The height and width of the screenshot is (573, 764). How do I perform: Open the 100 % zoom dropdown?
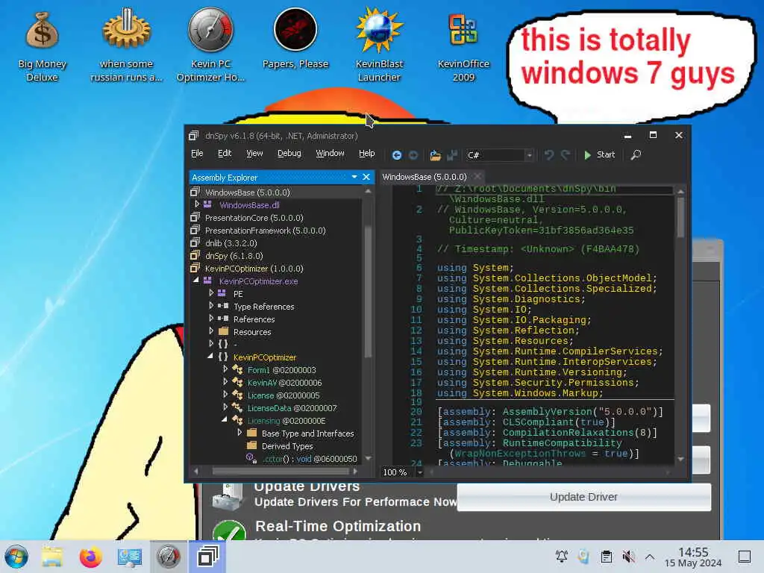click(419, 472)
